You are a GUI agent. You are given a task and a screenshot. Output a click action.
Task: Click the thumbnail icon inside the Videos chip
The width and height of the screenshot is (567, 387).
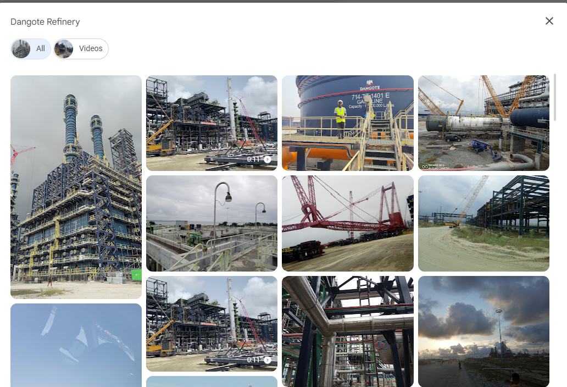point(64,48)
